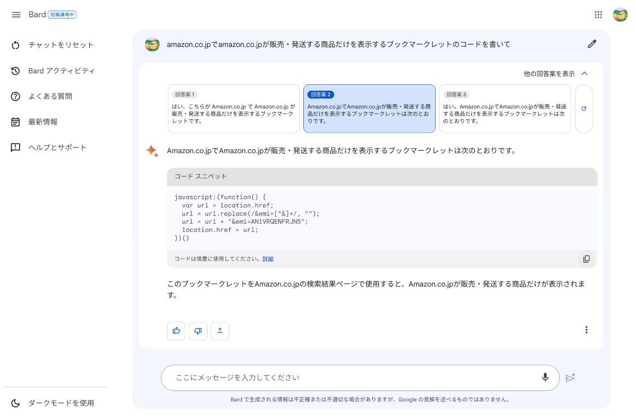
Task: Give the response a thumbs up
Action: click(x=176, y=331)
